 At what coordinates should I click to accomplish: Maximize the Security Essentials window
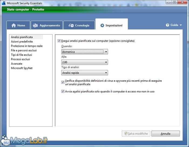pyautogui.click(x=174, y=2)
